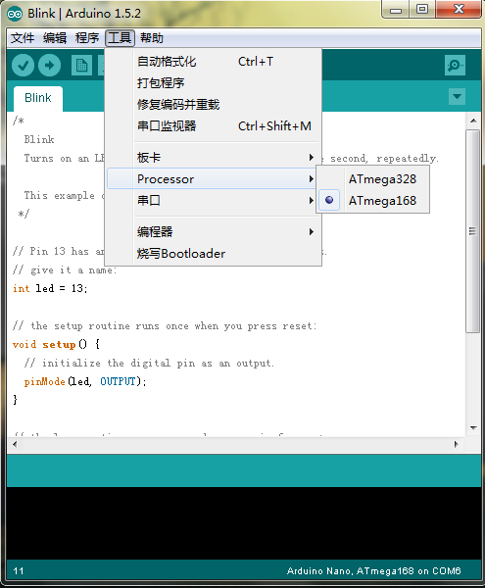Click the 'pinMode(led, OUTPUT);' line
485x588 pixels.
(x=85, y=382)
